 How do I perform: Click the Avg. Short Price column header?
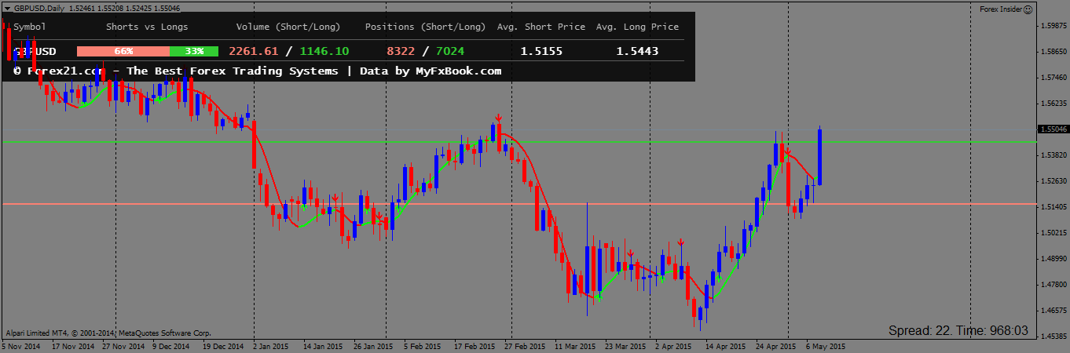[541, 27]
